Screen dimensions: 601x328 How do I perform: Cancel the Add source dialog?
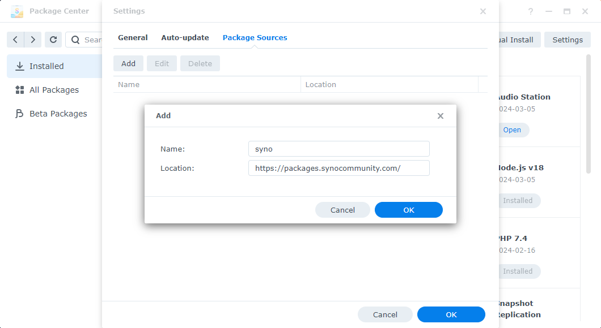point(342,210)
